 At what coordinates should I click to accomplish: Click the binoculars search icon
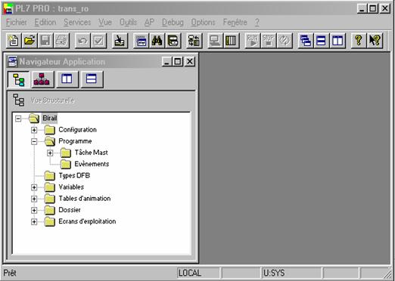pyautogui.click(x=157, y=40)
